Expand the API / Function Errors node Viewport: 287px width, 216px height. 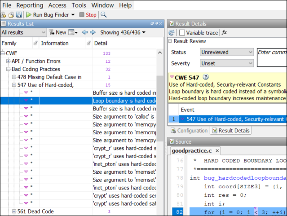(8, 61)
